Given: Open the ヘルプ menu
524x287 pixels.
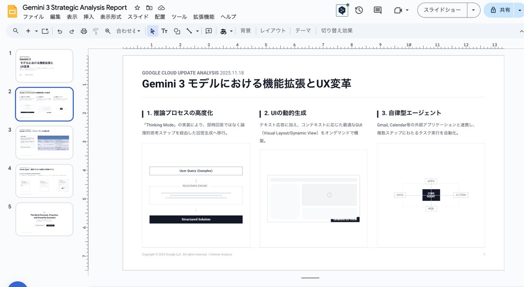Looking at the screenshot, I should (228, 17).
